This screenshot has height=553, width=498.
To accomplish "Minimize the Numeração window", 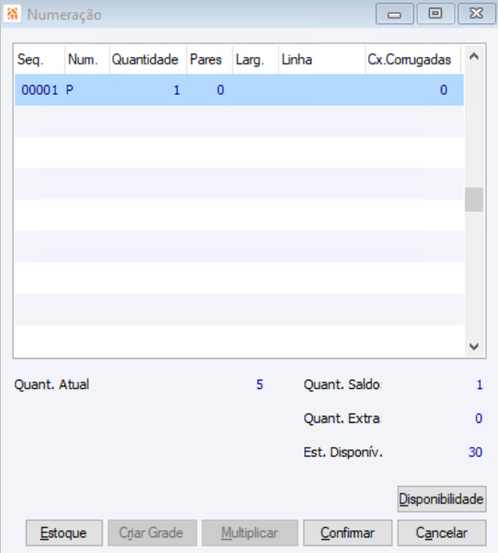I will coord(395,14).
